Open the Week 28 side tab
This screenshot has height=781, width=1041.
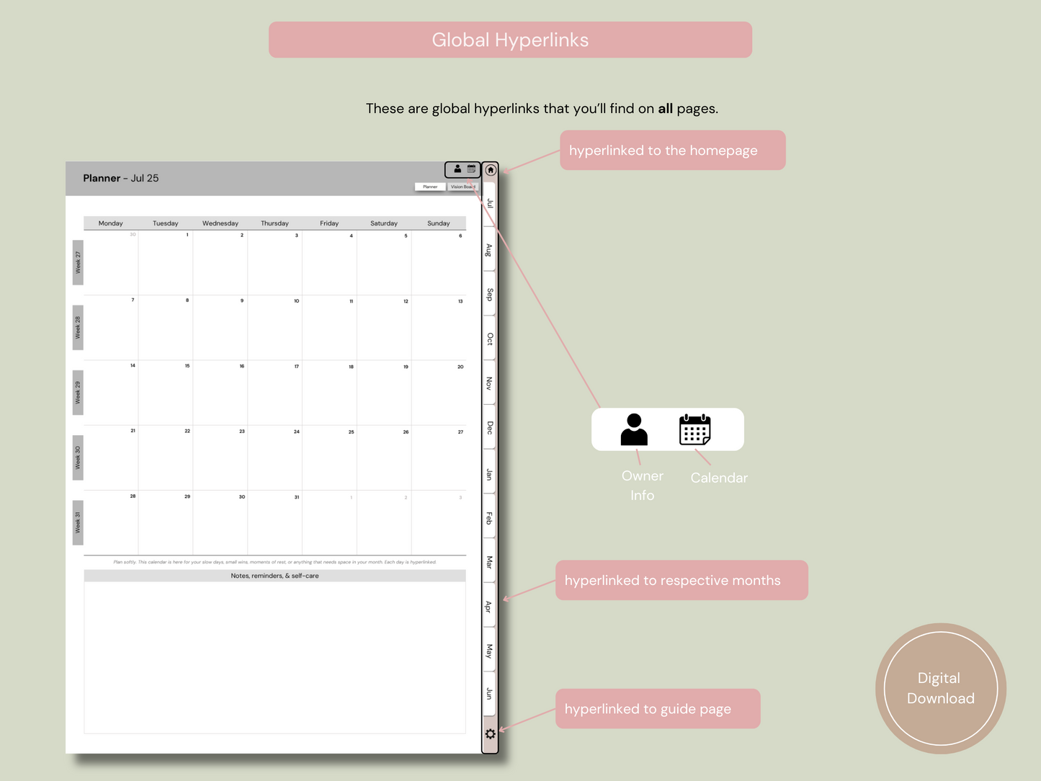(78, 327)
